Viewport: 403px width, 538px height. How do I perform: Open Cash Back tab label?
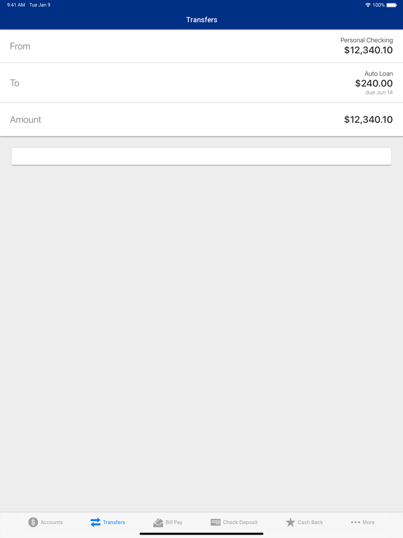[310, 522]
